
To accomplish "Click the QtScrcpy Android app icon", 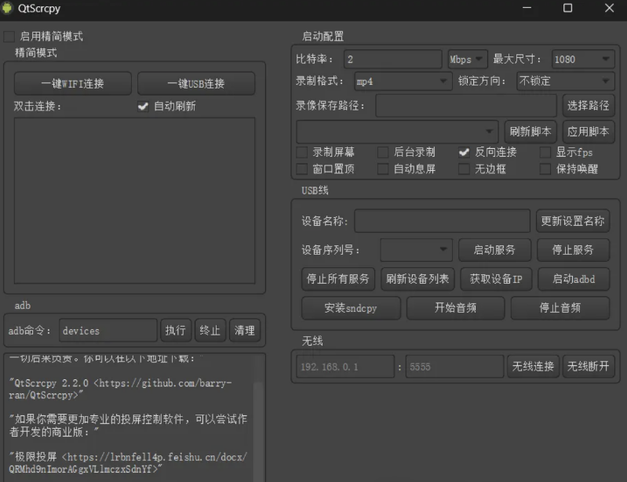I will (7, 8).
